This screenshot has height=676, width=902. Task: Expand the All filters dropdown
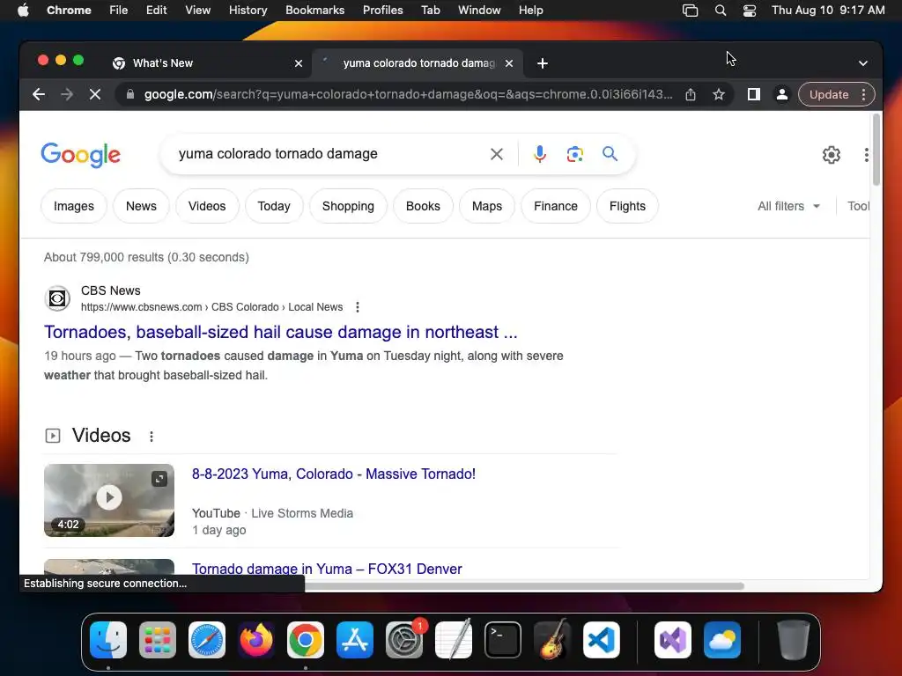(x=788, y=206)
